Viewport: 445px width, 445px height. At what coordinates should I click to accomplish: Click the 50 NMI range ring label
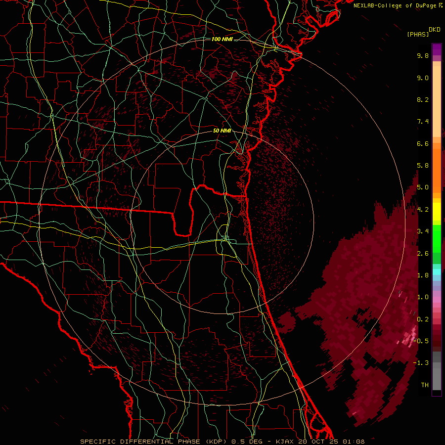222,131
